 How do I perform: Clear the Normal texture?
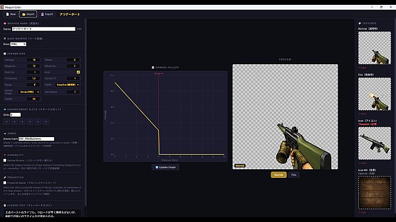point(362,68)
